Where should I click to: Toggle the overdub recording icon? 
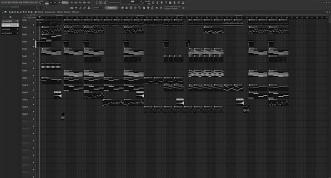[x=84, y=3]
